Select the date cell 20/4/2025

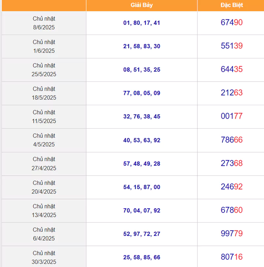point(44,187)
